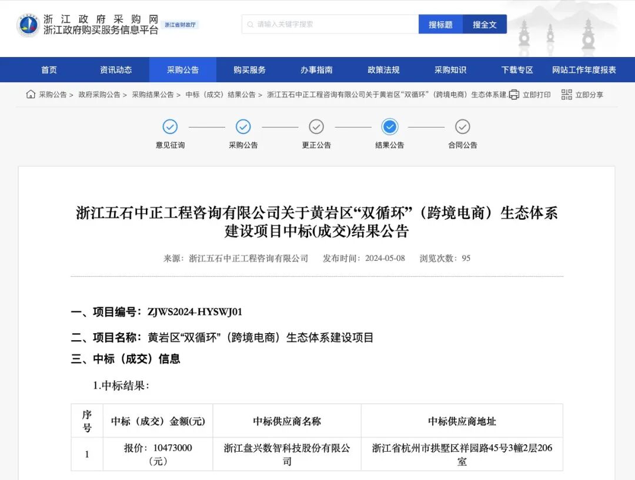Open the 网站工作年度报表 navigation tab
Viewport: 635px width, 480px height.
(x=584, y=69)
